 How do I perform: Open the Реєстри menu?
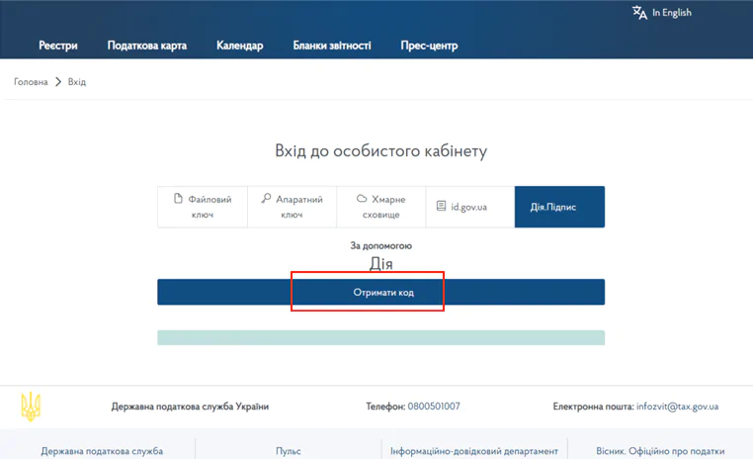[58, 46]
